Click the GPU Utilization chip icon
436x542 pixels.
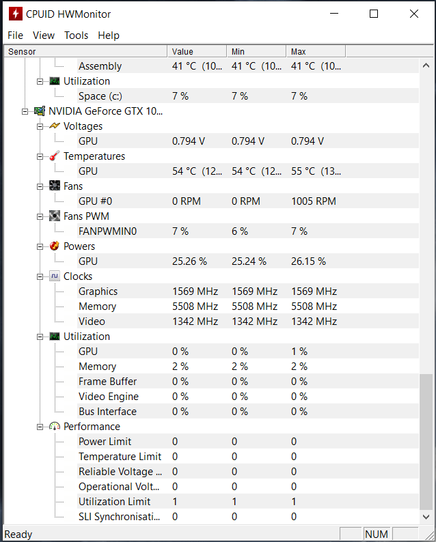click(x=55, y=337)
